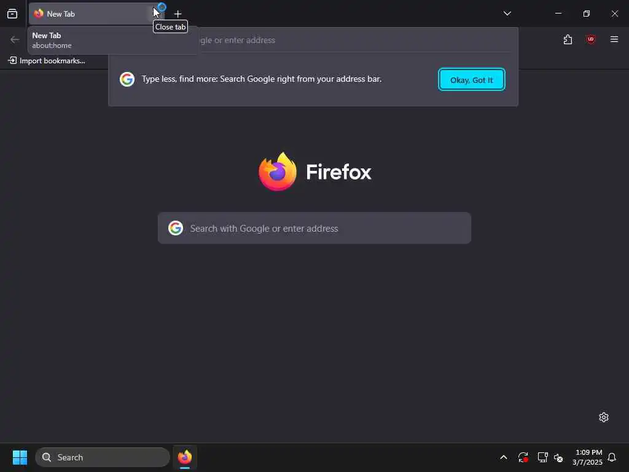Screen dimensions: 629x472
Task: Open the uBlock Origin extension icon
Action: (590, 39)
